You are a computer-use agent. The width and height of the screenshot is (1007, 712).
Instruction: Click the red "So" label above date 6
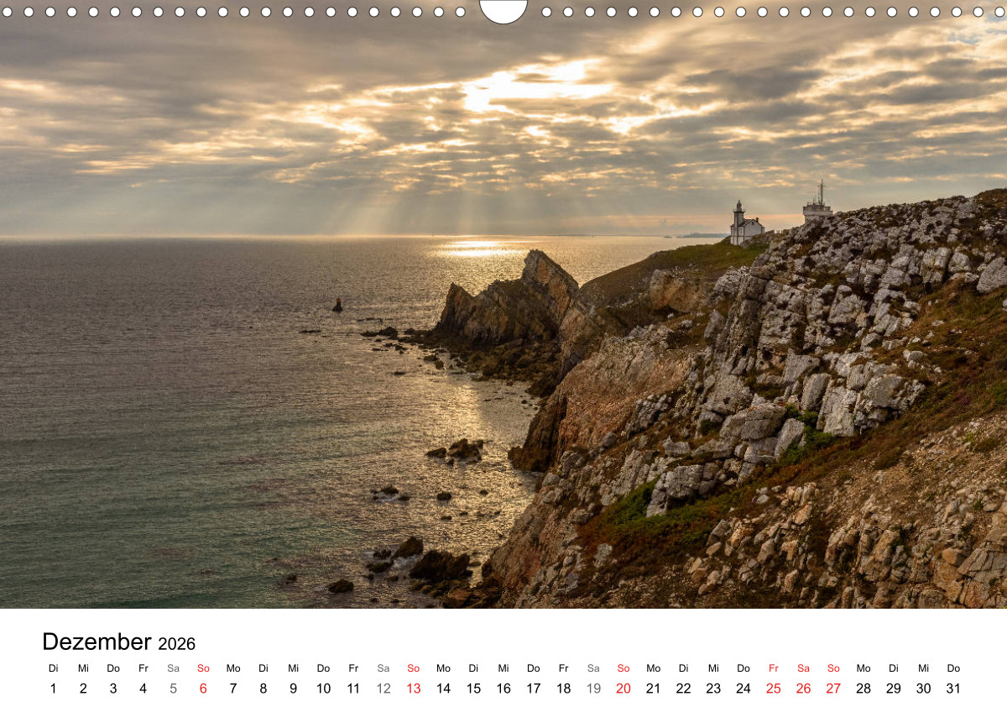(x=203, y=668)
